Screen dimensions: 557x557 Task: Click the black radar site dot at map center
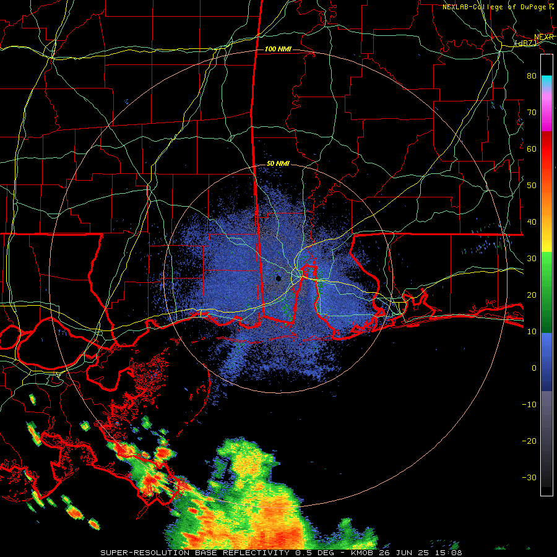pos(278,278)
